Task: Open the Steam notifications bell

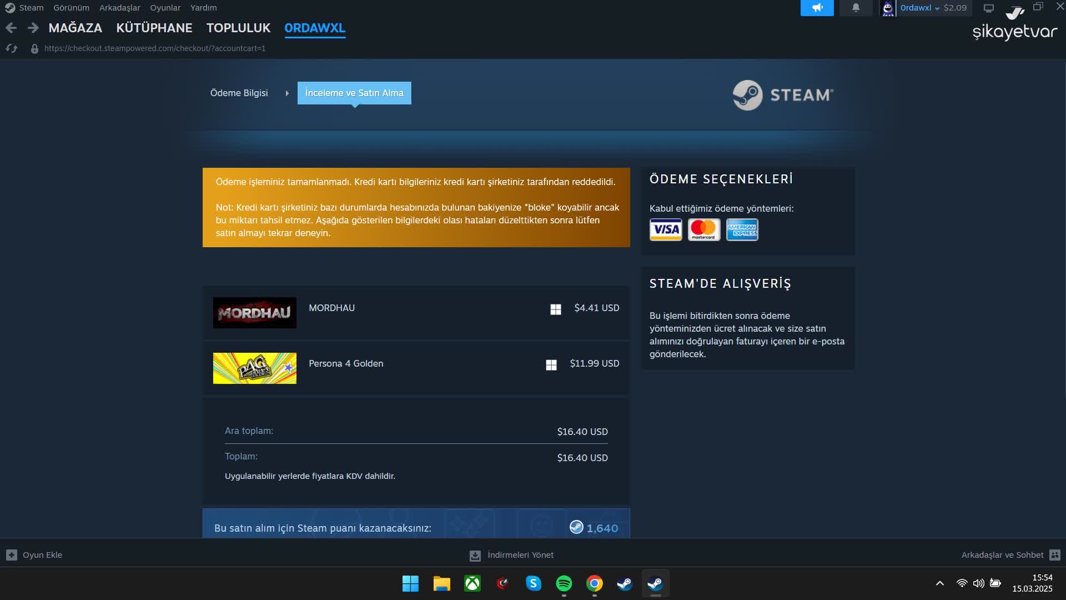Action: (x=854, y=8)
